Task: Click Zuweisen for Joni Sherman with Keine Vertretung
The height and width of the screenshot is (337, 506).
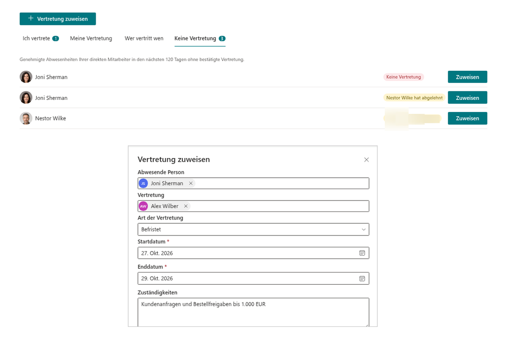Action: point(467,77)
